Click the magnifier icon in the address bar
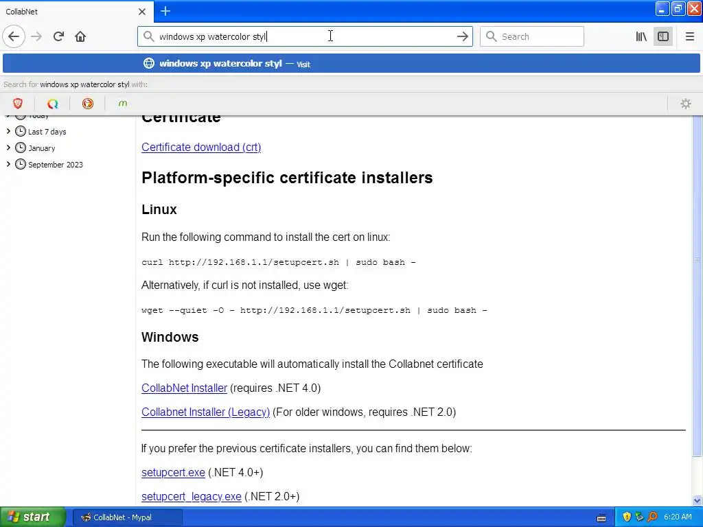The height and width of the screenshot is (527, 703). click(x=148, y=36)
